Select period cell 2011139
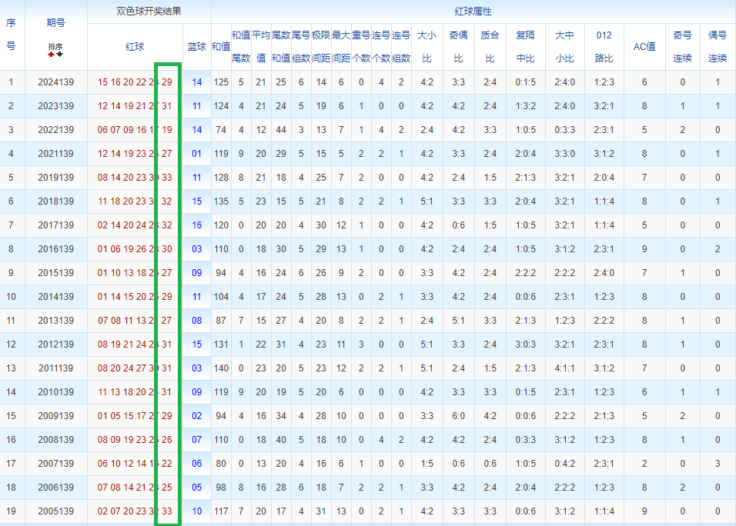 [x=56, y=368]
